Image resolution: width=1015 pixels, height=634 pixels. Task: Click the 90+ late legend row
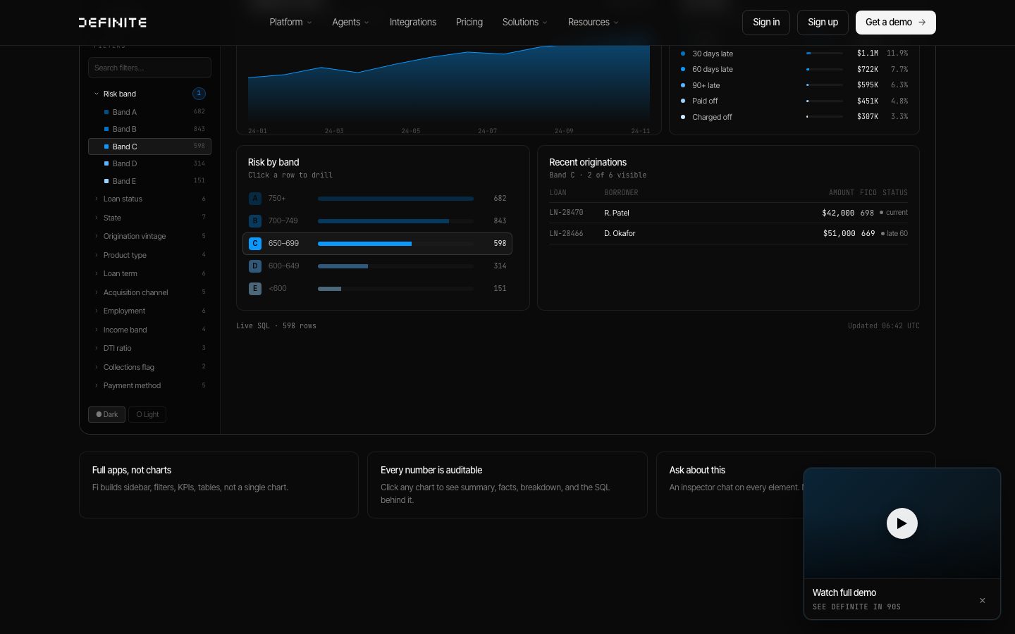(x=794, y=85)
